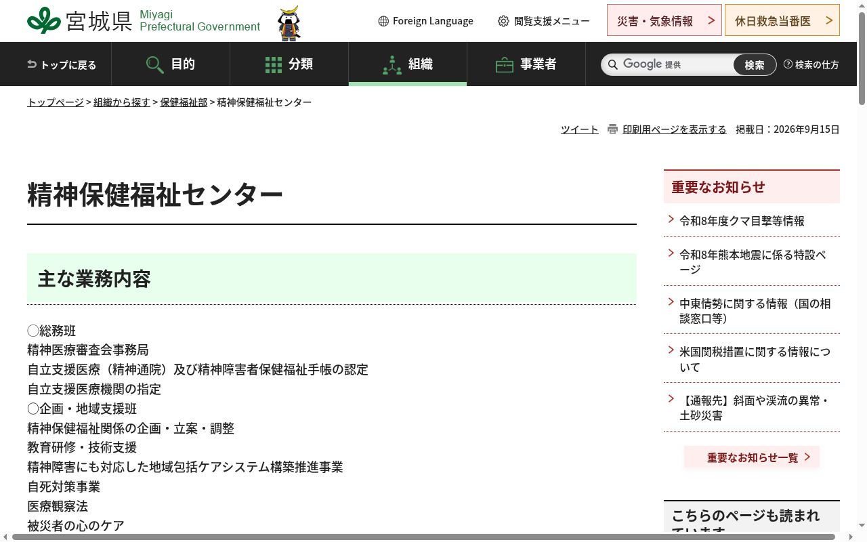Screen dimensions: 867x542
Task: Click the ツイート link
Action: pos(580,129)
